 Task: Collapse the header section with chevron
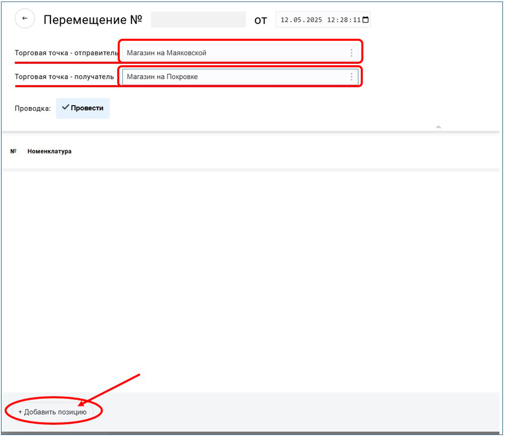438,127
